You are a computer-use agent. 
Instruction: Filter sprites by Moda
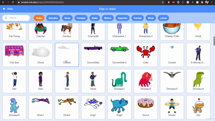(x=151, y=18)
